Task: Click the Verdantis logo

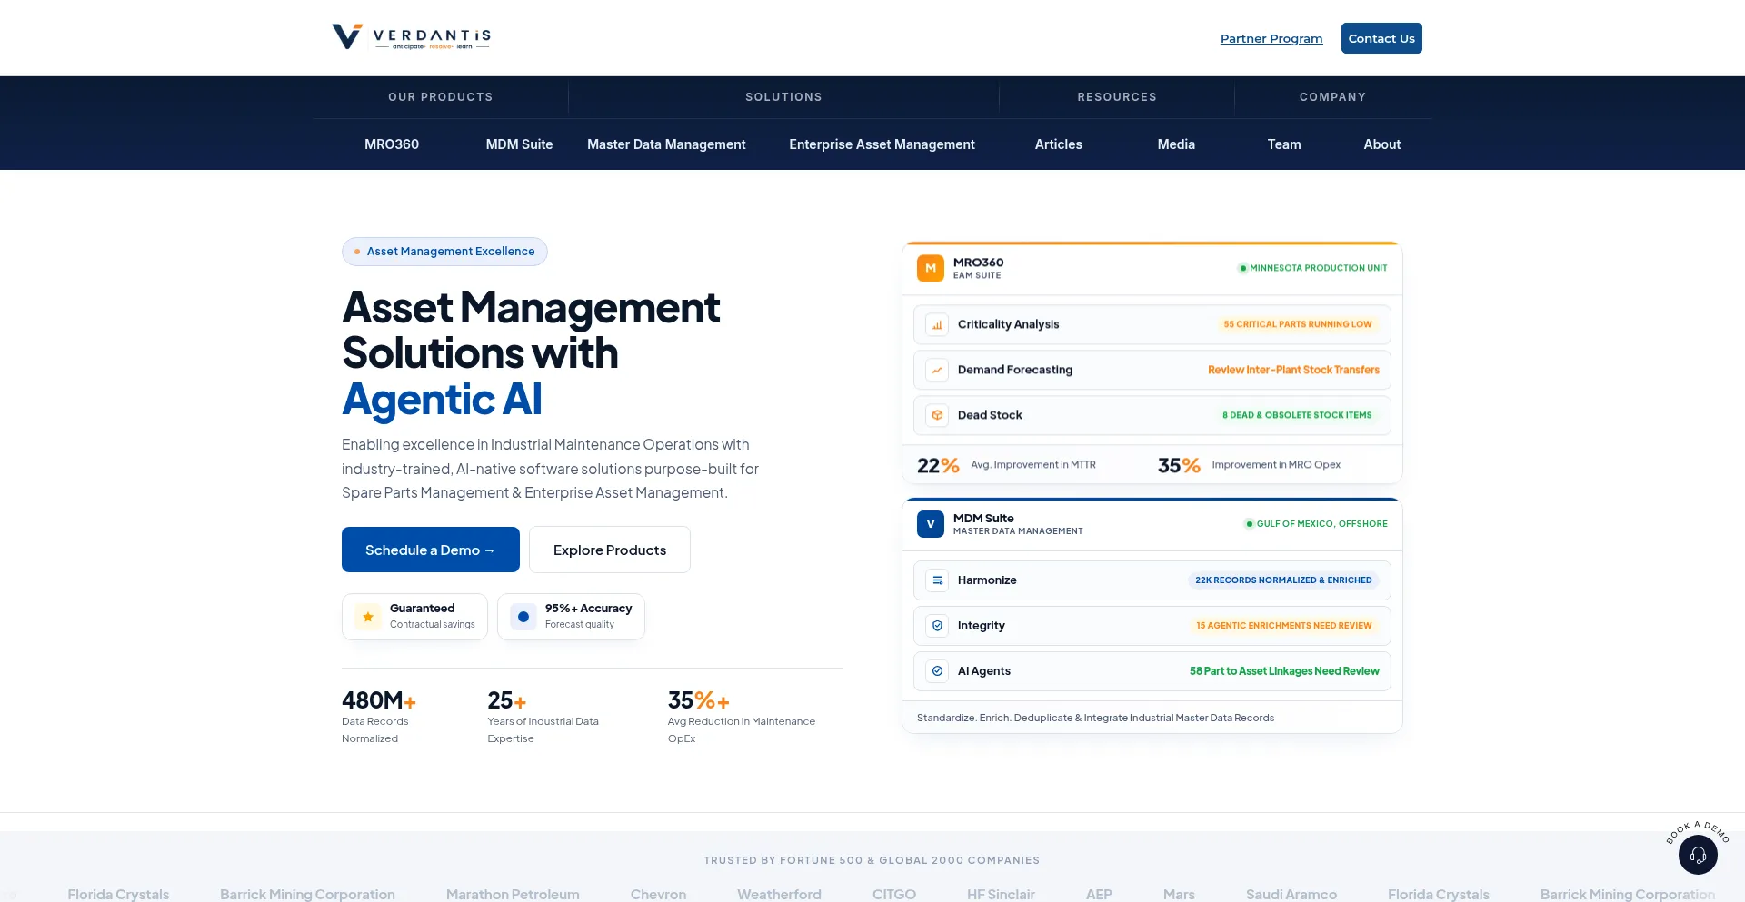Action: click(411, 37)
